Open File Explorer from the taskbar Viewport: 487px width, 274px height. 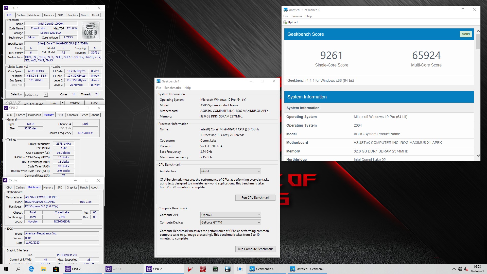[43, 269]
